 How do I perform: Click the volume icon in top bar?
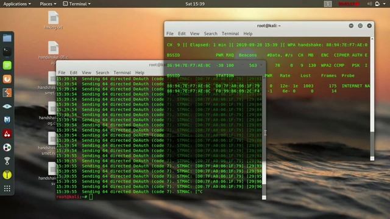370,4
